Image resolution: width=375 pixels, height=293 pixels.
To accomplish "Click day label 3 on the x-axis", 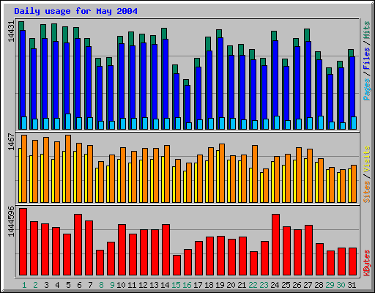I will 46,285.
